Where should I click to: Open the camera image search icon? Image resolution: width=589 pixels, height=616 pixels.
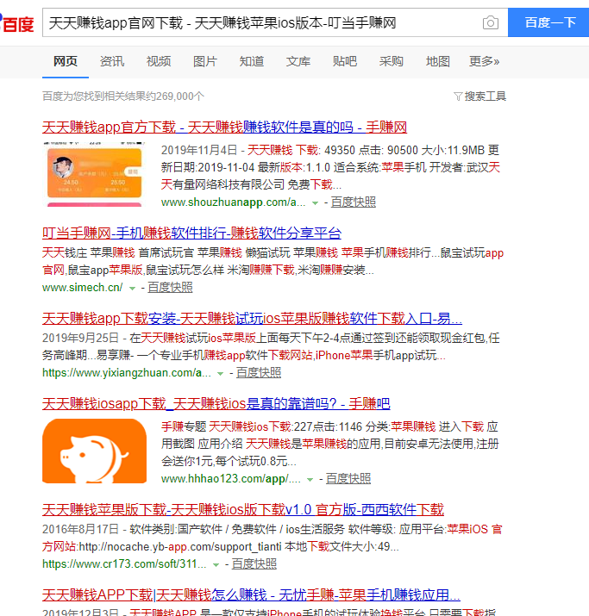pyautogui.click(x=491, y=22)
